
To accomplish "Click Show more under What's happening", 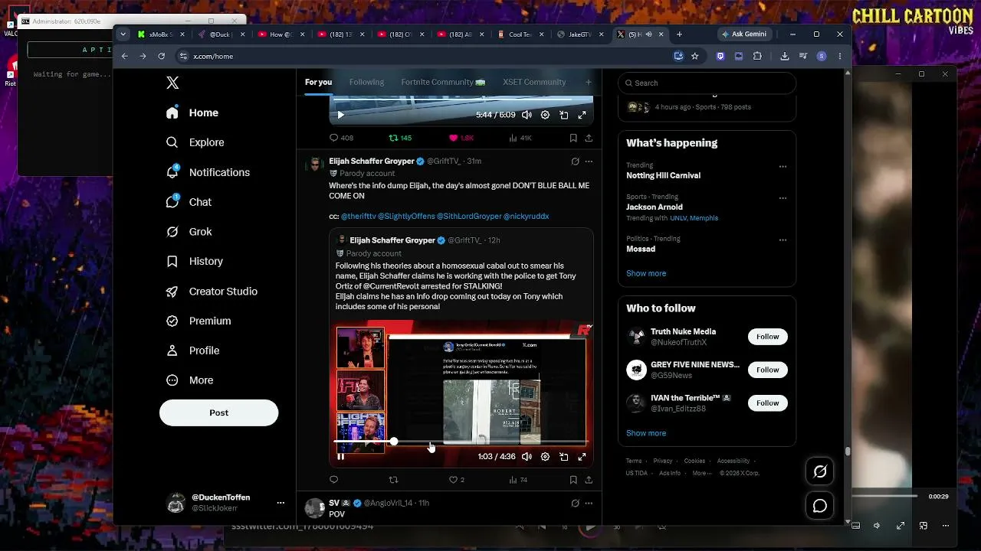I will pyautogui.click(x=646, y=273).
